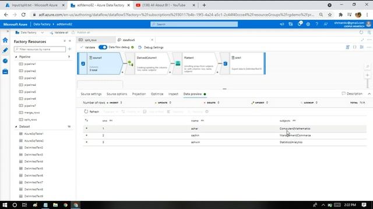This screenshot has width=373, height=209.
Task: Collapse the bottom configuration panel chevron
Action: coord(369,94)
